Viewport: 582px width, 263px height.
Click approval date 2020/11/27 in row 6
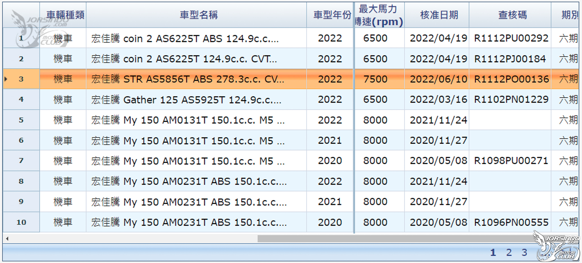[438, 140]
